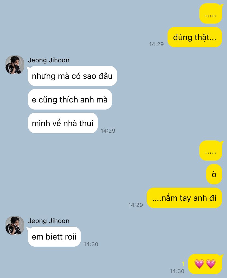
Task: Click the 14:29 timestamp beside 'nắm tay anh đi'
Action: [135, 205]
